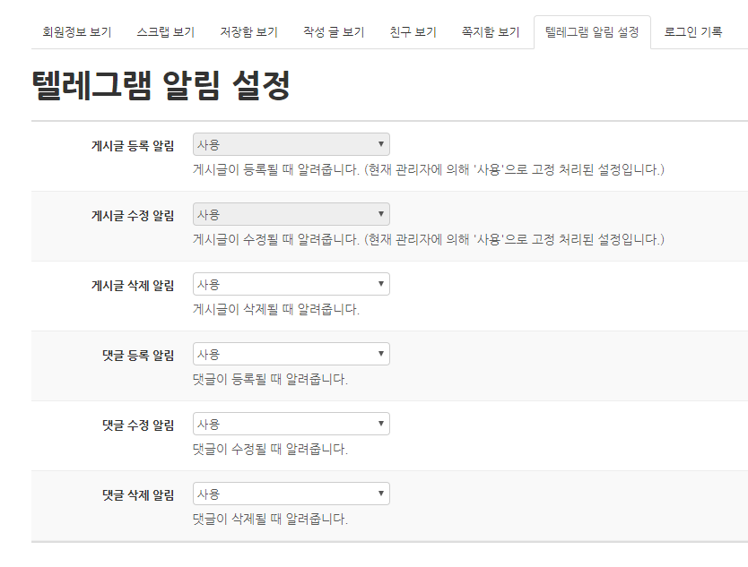
Task: Select the 작성 글 보기 tab
Action: tap(334, 32)
